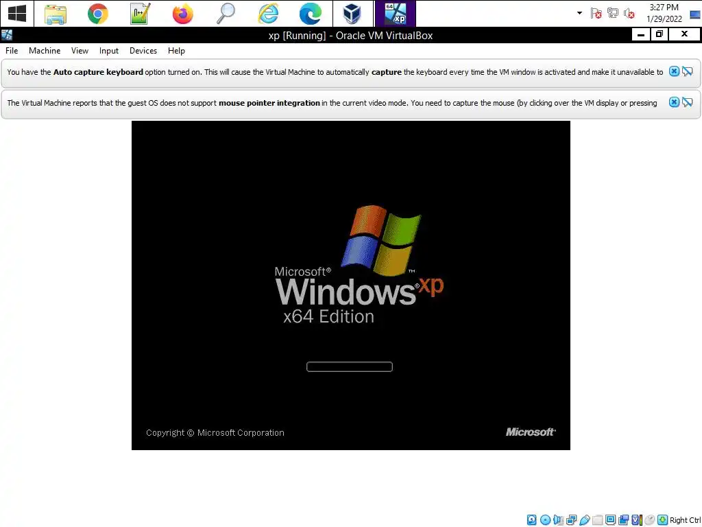Open the File menu
The width and height of the screenshot is (702, 527).
12,51
